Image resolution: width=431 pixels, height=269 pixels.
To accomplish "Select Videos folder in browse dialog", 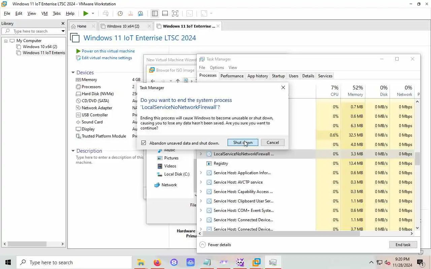I will (x=166, y=166).
